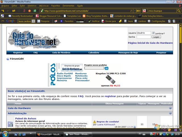Open the Templates Leo bookmark
The width and height of the screenshot is (182, 137).
point(72,16)
